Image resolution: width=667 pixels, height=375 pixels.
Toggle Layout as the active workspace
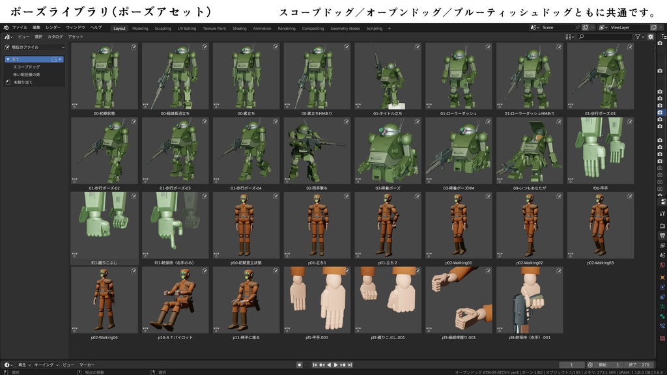pos(119,29)
